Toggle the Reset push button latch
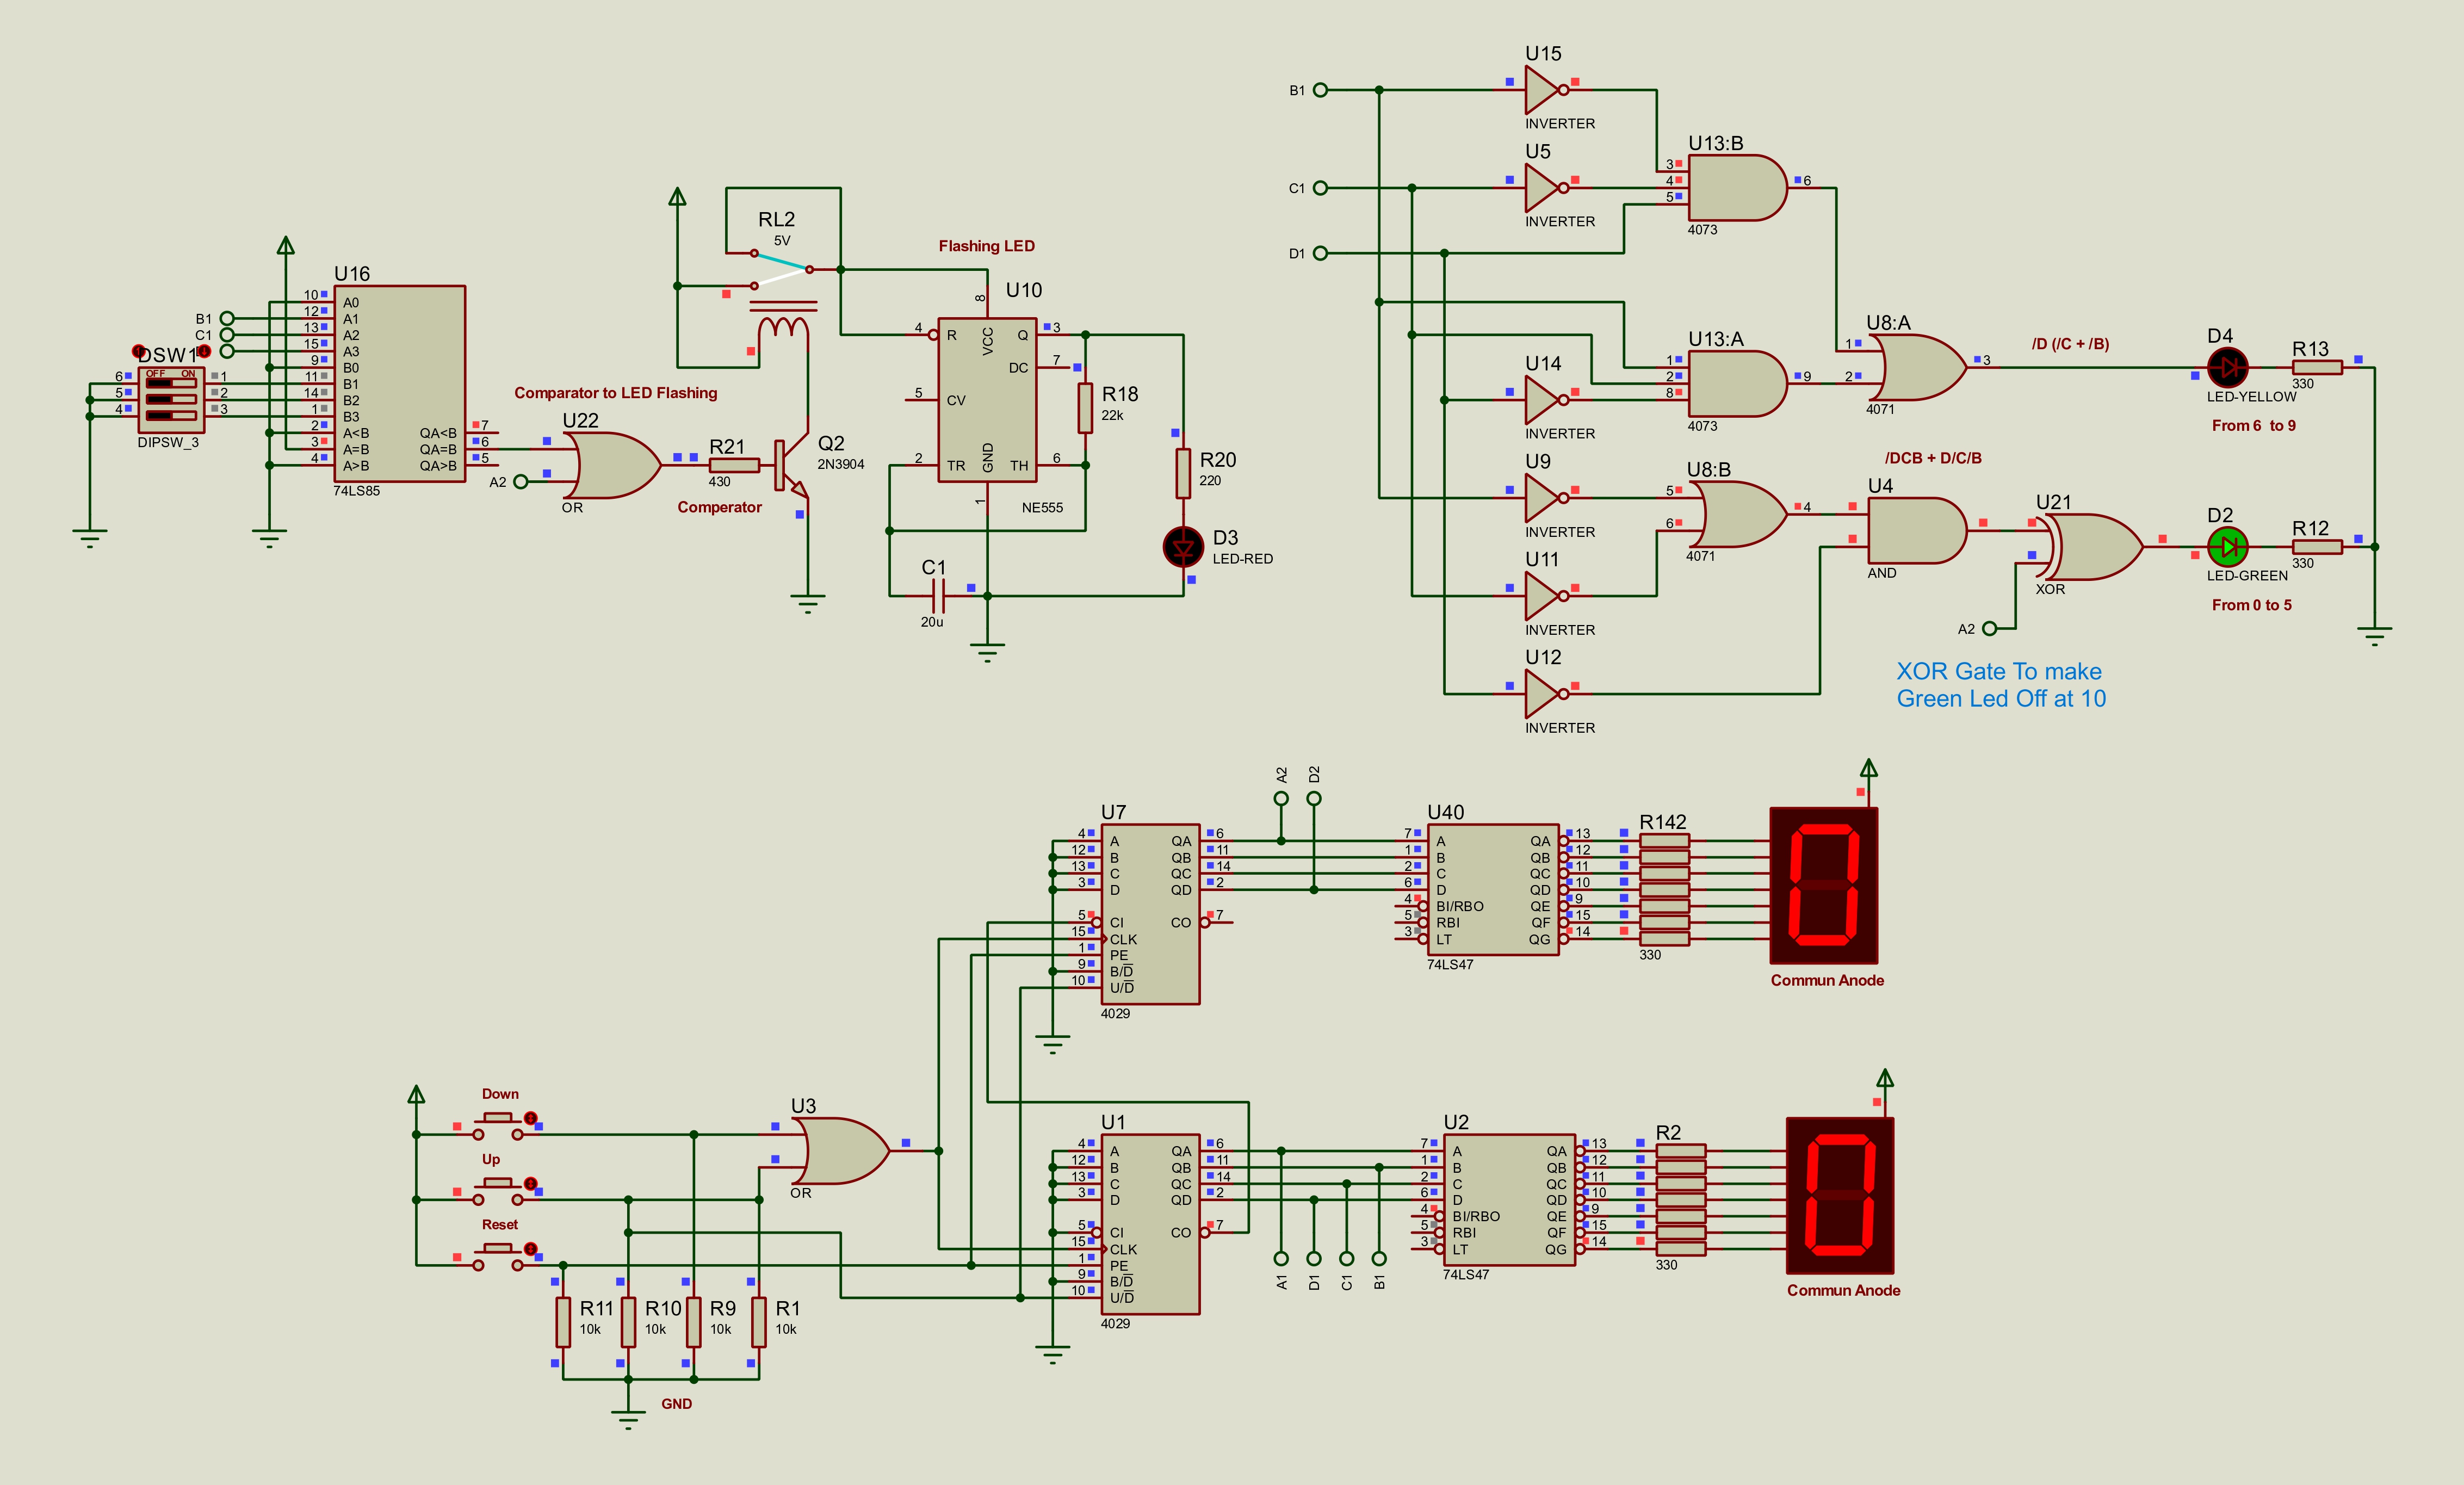The height and width of the screenshot is (1485, 2464). [x=531, y=1249]
